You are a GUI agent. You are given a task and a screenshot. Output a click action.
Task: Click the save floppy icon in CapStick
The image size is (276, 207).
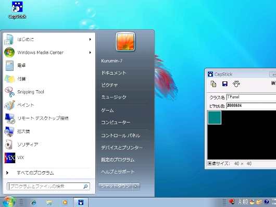point(225,84)
